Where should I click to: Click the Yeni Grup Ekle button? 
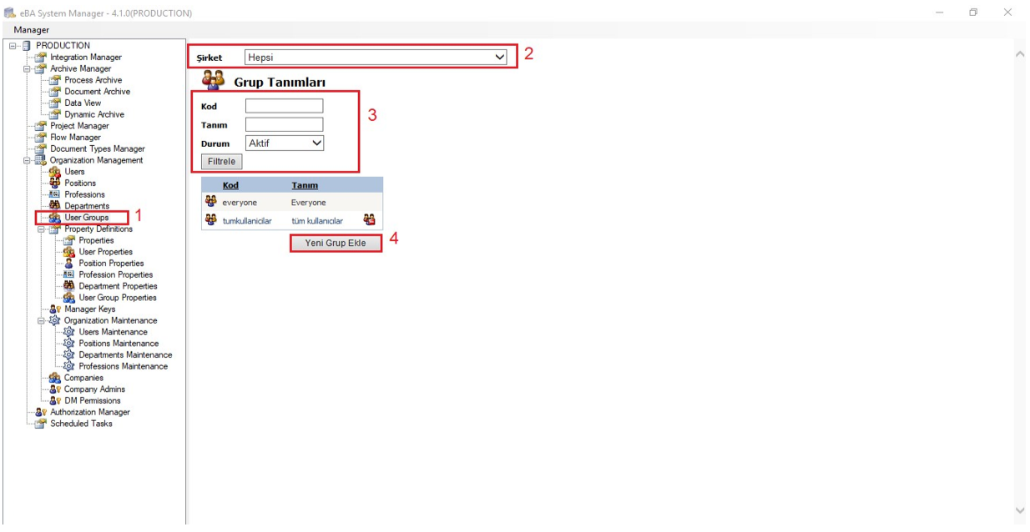coord(336,243)
